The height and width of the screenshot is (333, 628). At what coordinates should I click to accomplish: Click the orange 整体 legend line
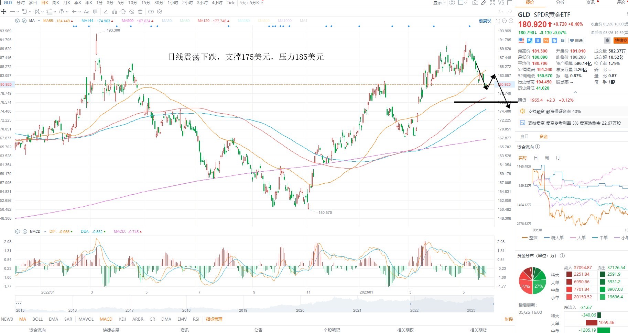(530, 238)
